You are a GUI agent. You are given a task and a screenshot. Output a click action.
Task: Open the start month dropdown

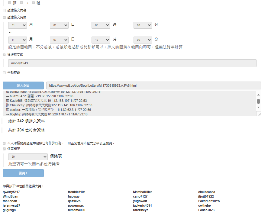coord(18,25)
